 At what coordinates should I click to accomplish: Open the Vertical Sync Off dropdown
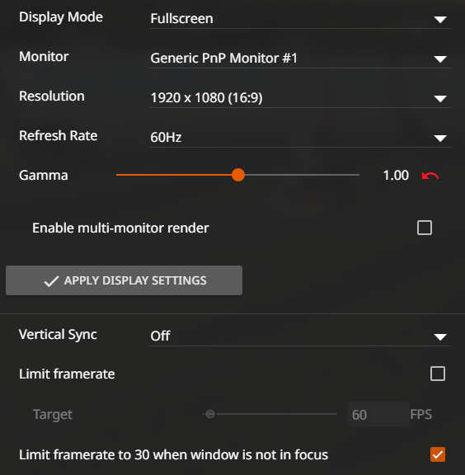(x=300, y=336)
